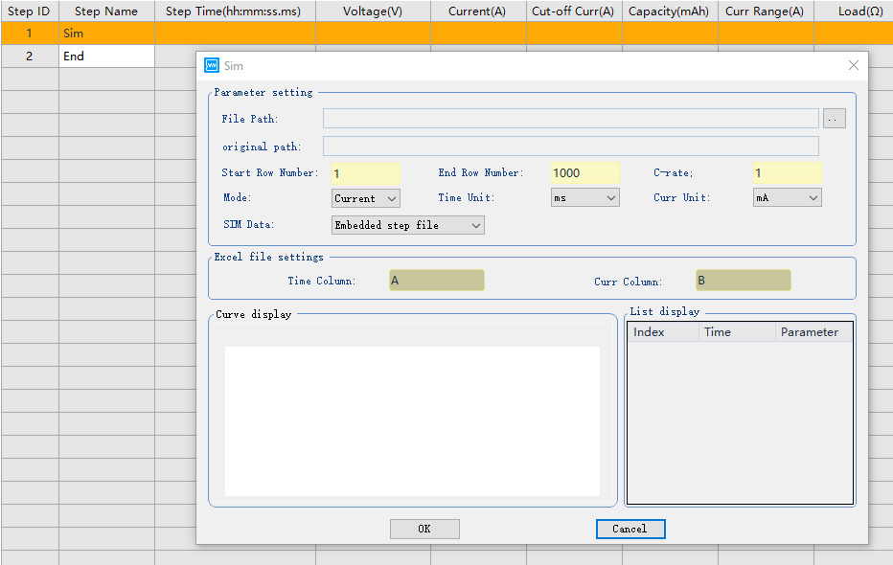893x565 pixels.
Task: Click the original path text field
Action: (x=570, y=147)
